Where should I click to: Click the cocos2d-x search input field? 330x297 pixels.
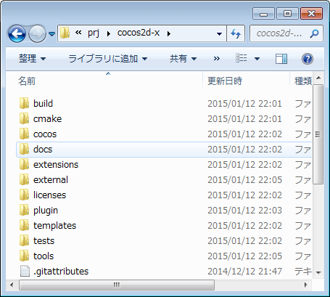pos(280,33)
